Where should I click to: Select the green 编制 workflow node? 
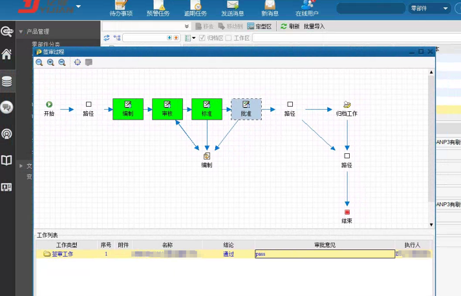click(128, 109)
